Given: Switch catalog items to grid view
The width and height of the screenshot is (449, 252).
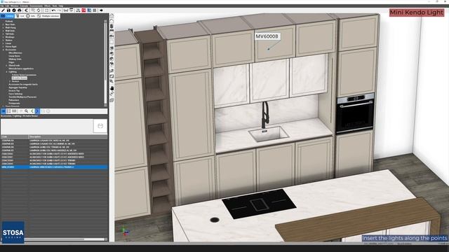Looking at the screenshot, I should [14, 111].
